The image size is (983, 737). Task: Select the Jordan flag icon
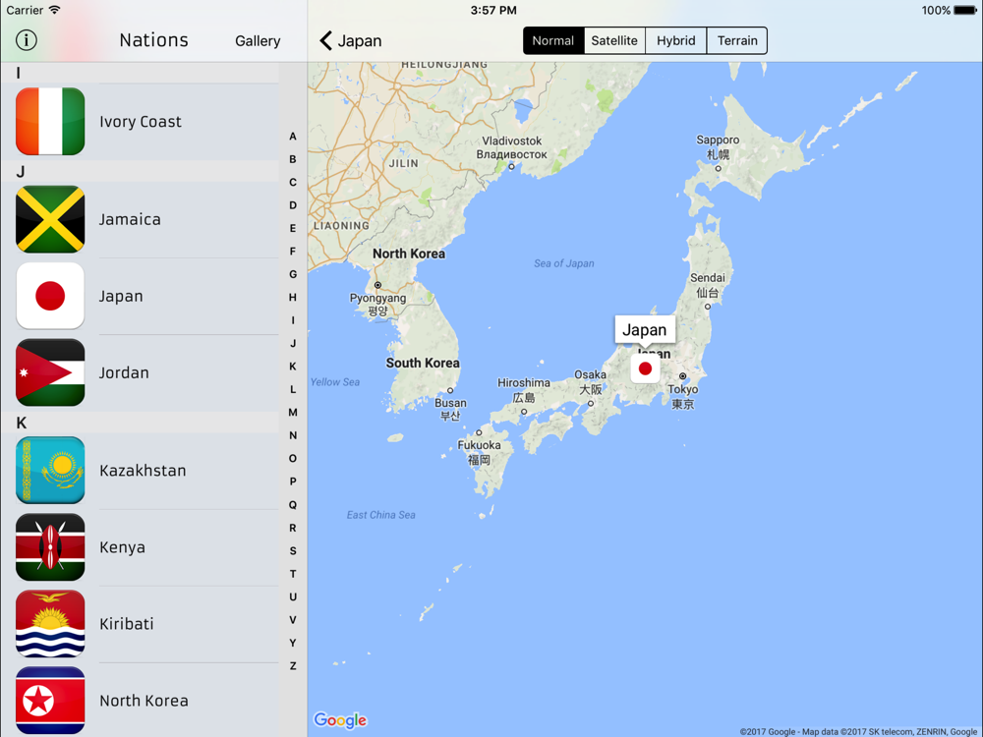point(50,372)
